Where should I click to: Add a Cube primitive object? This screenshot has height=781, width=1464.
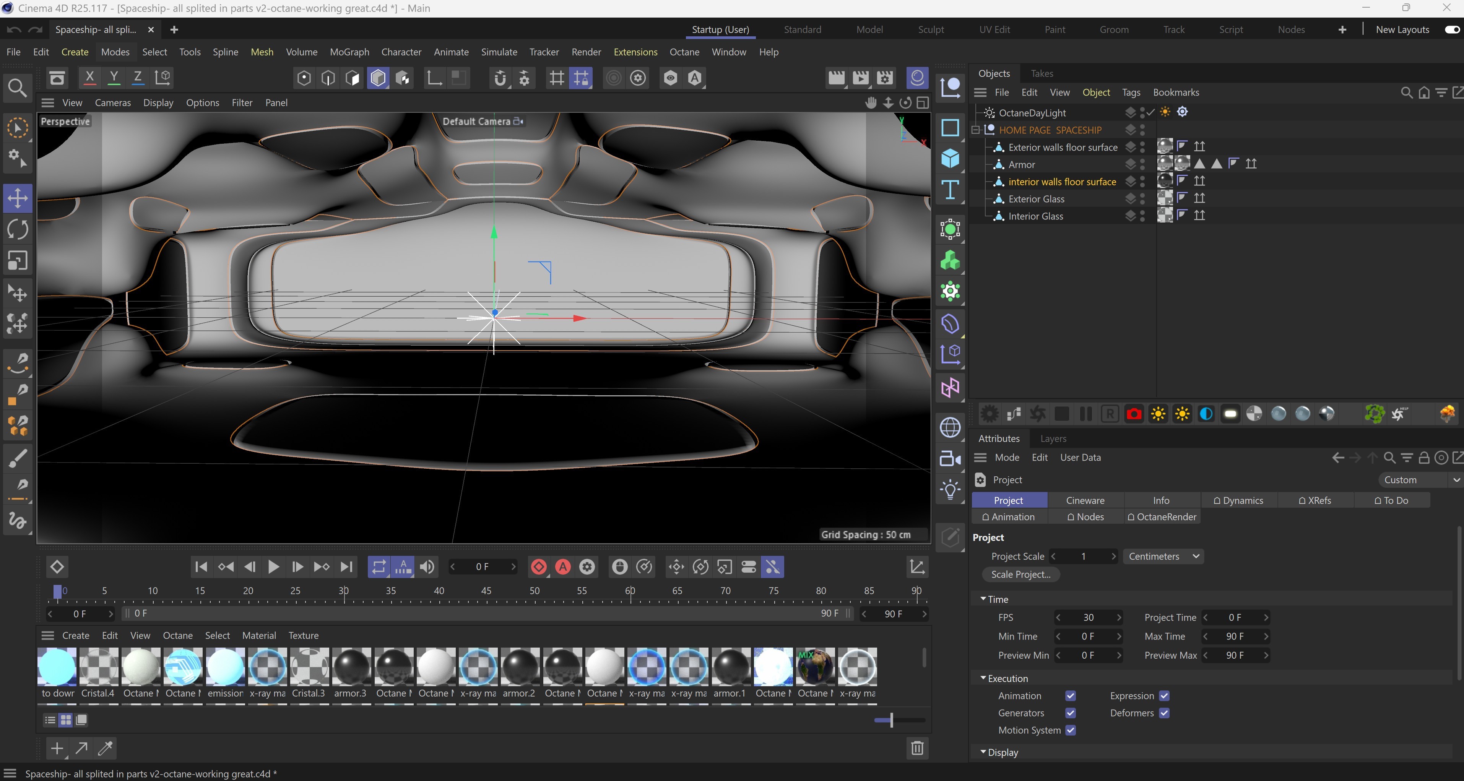click(x=950, y=159)
